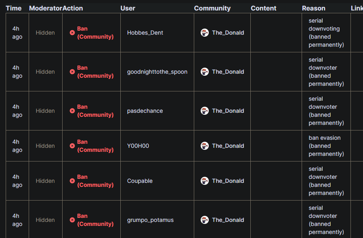This screenshot has width=363, height=238.
Task: Open user profile goodnighttothe_spoon
Action: click(157, 72)
